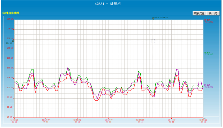Click the 105.13 Y-axis label

click(10, 87)
